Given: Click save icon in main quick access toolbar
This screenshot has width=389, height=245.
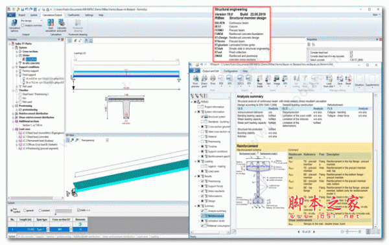Looking at the screenshot, I should [x=22, y=10].
